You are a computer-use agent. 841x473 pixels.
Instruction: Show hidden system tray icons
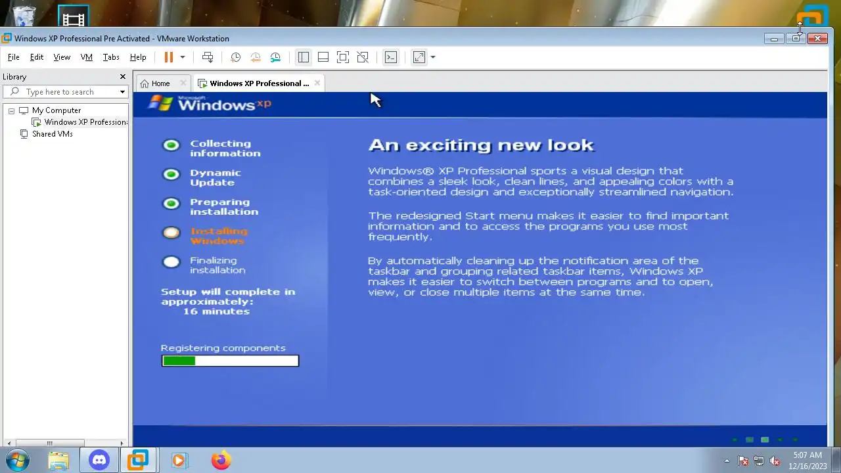(727, 461)
